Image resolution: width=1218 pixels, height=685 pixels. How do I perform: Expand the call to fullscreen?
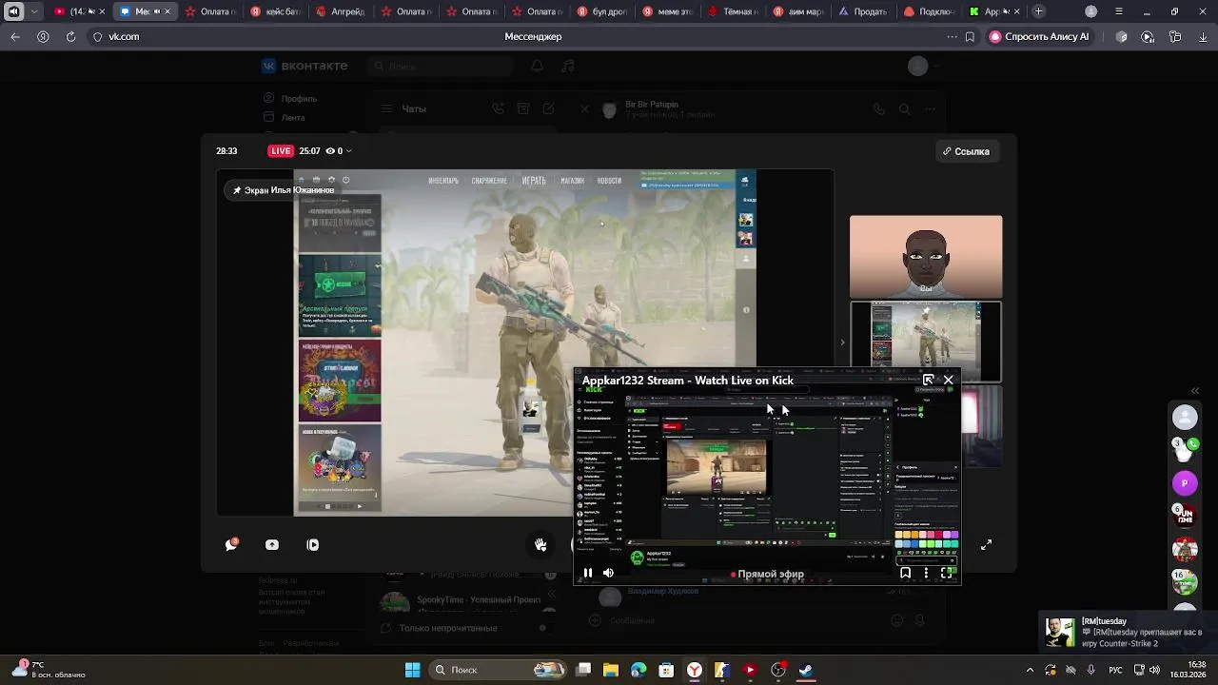click(x=987, y=544)
